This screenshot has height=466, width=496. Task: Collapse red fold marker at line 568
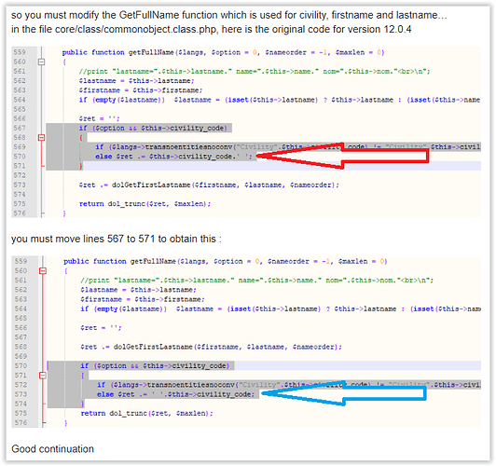pyautogui.click(x=41, y=138)
